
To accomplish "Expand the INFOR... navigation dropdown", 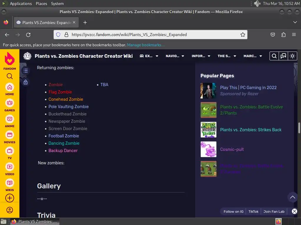I will (201, 56).
